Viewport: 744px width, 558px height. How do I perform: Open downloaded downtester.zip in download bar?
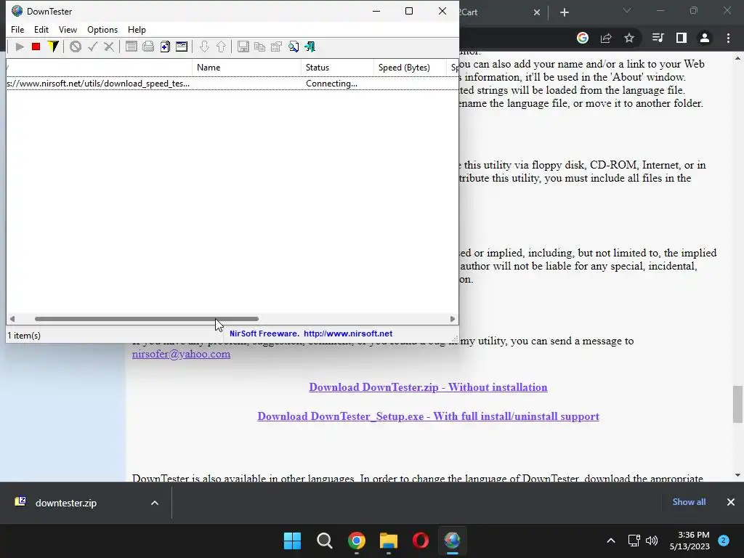[66, 503]
